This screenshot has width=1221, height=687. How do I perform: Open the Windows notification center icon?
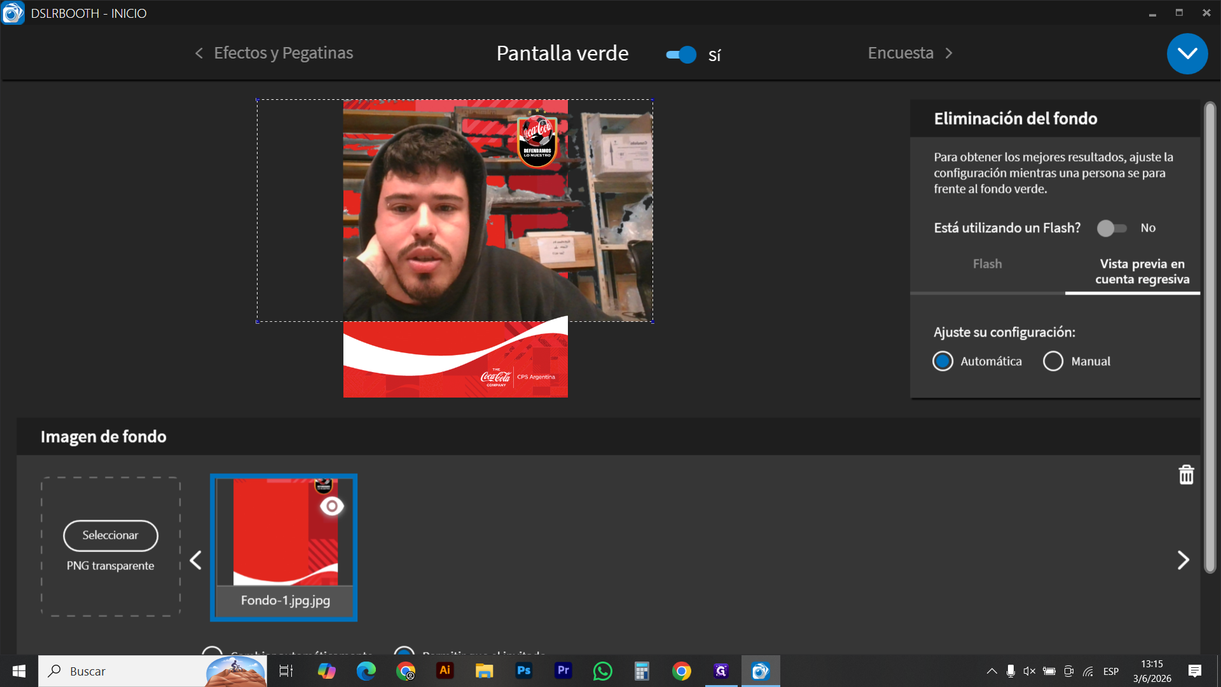point(1195,671)
